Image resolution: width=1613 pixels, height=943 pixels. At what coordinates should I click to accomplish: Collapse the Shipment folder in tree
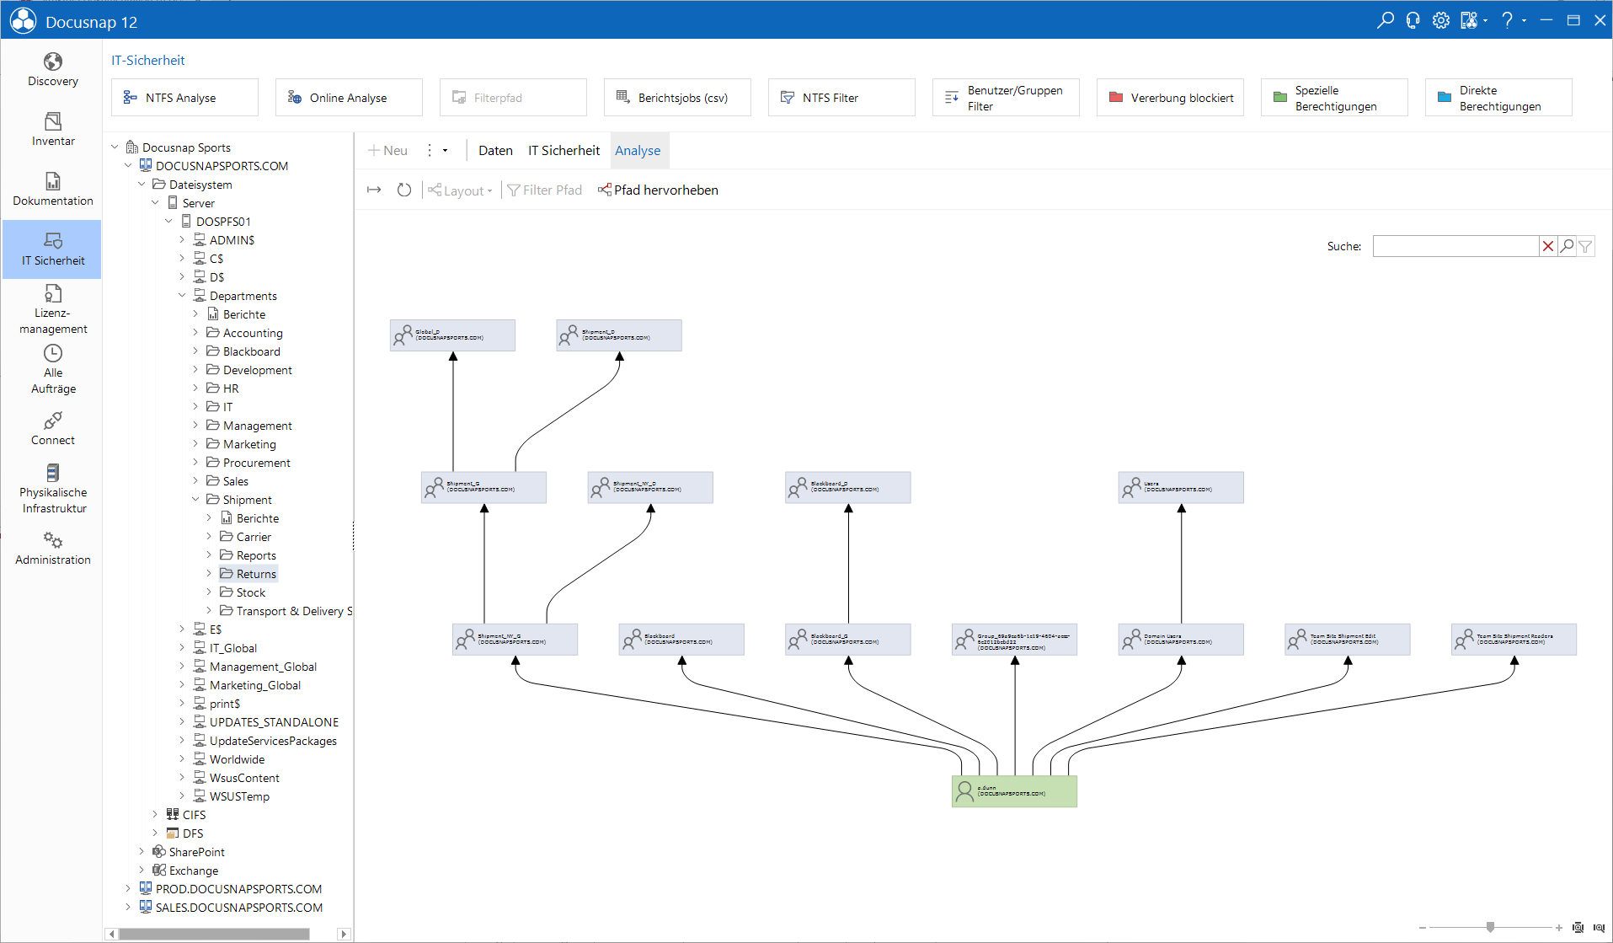195,500
